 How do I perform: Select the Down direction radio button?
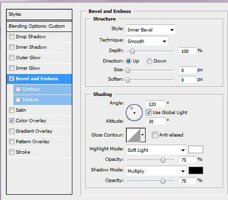tap(149, 61)
